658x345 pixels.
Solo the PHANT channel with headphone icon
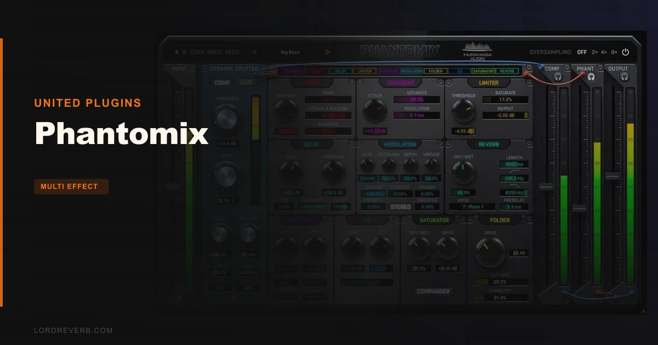(591, 78)
